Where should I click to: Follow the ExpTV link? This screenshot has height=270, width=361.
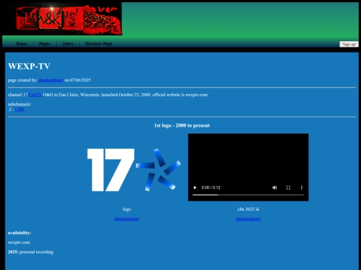[x=35, y=95]
